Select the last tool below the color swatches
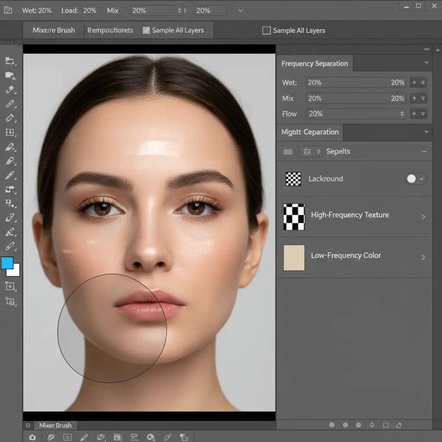This screenshot has width=442, height=442. (9, 301)
